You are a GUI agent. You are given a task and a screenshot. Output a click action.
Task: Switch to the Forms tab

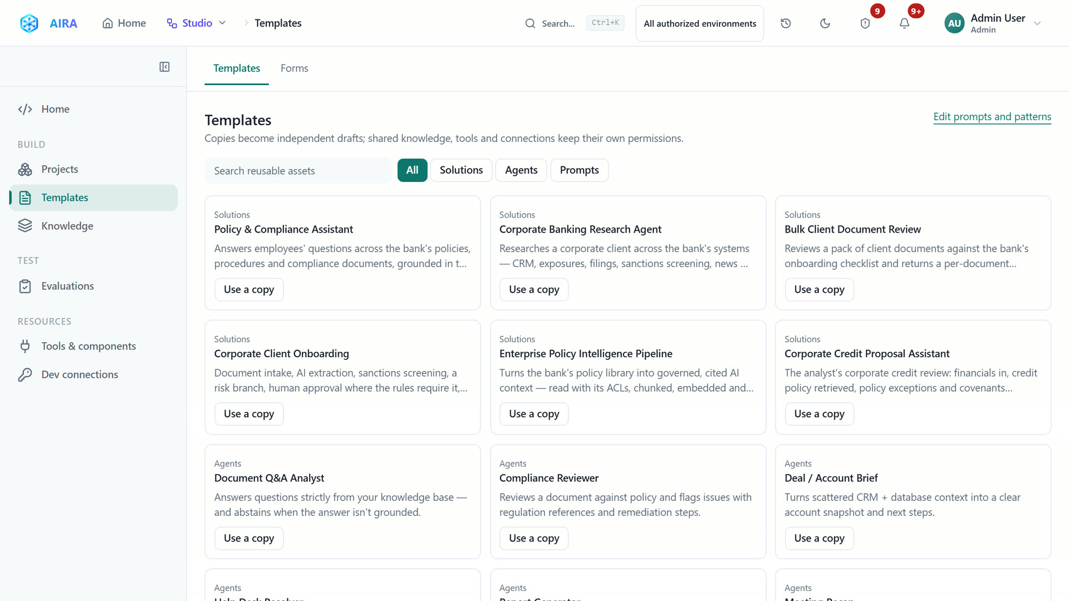click(294, 68)
